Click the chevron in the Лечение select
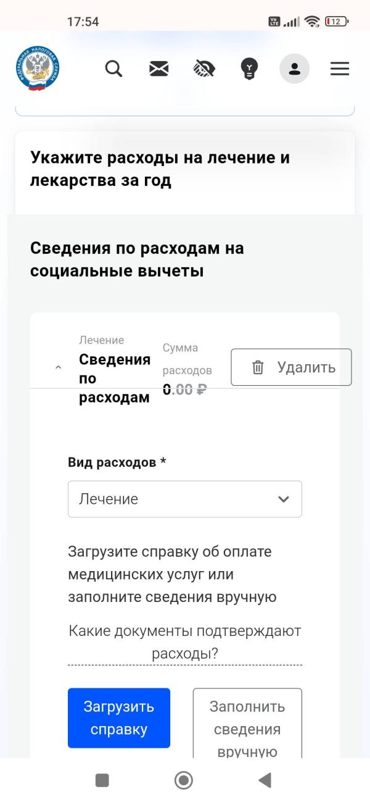Viewport: 370px width, 802px height. 283,499
